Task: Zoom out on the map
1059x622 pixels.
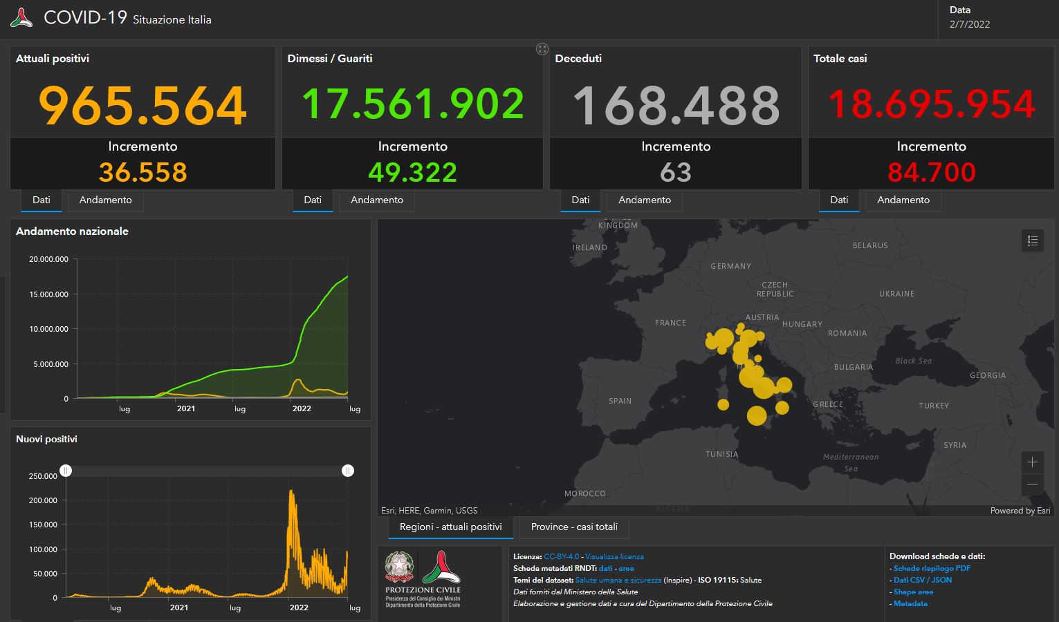Action: click(1032, 484)
